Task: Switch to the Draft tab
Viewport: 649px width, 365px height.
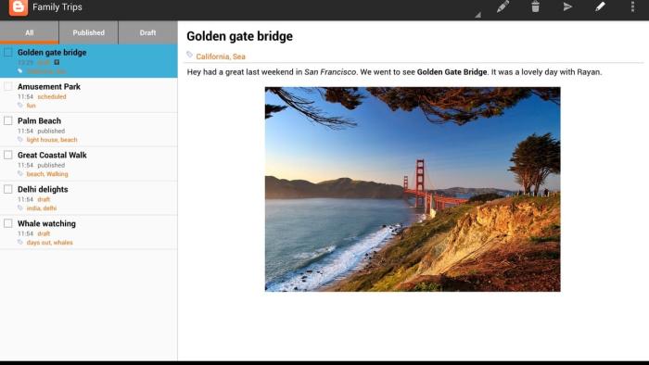Action: tap(147, 32)
